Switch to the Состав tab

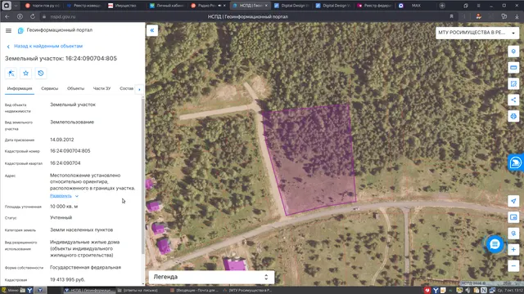(126, 89)
